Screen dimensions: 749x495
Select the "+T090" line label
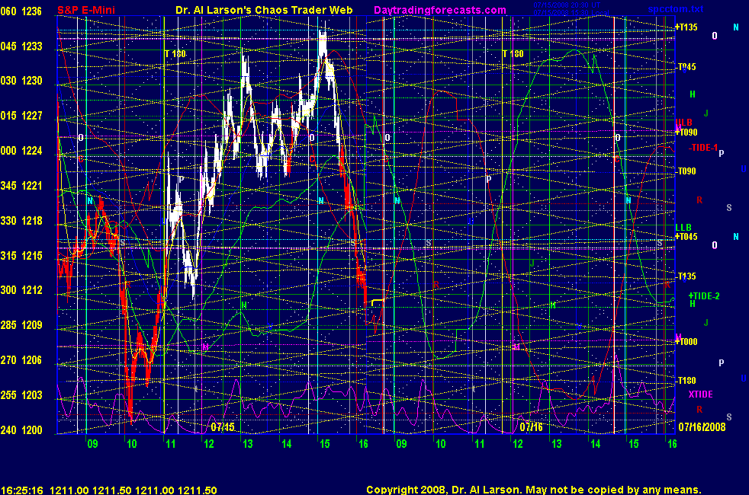[686, 132]
